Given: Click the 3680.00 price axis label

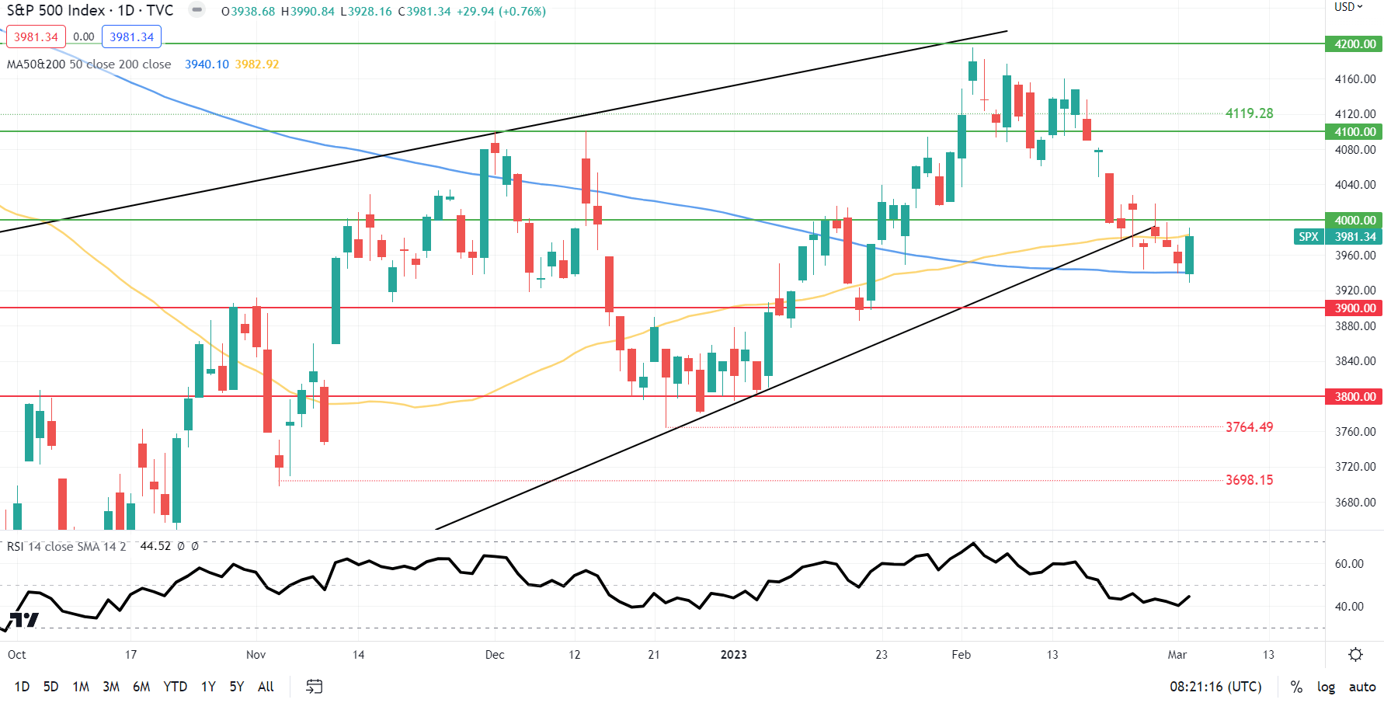Looking at the screenshot, I should click(1355, 503).
